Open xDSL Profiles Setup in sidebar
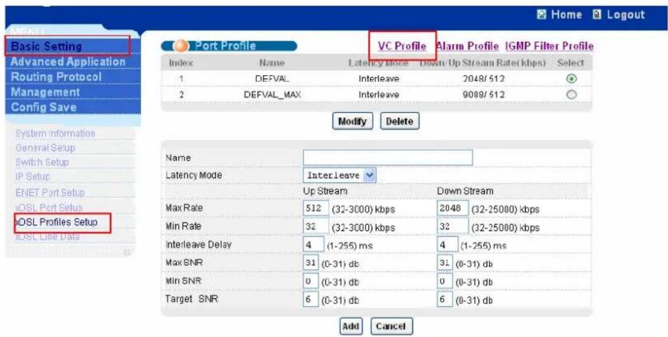 (56, 222)
